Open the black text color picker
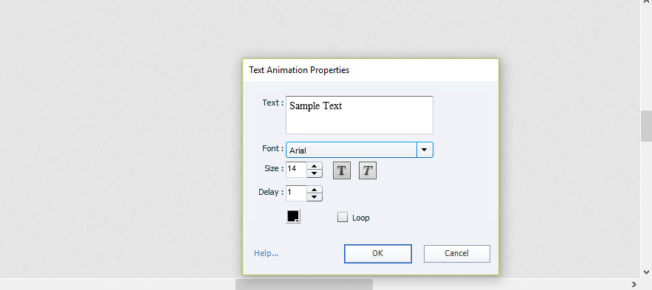Screen dimensions: 652x290 click(x=293, y=216)
